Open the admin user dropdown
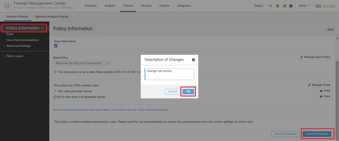 (x=304, y=6)
